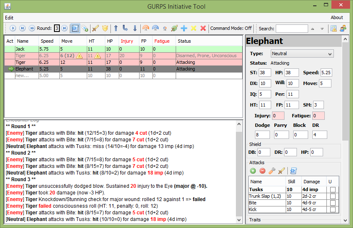
Task: Click the Speed field showing 5.25
Action: pyautogui.click(x=326, y=73)
